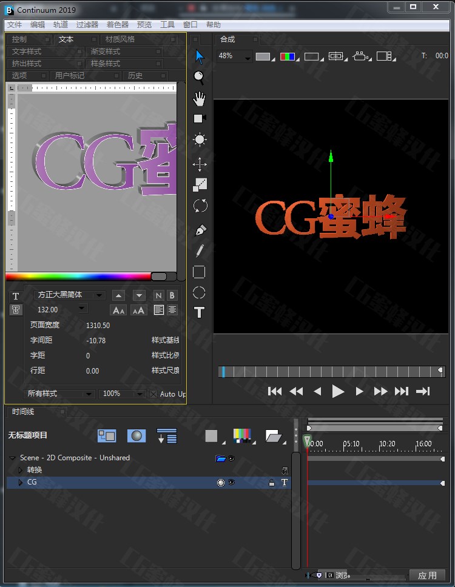
Task: Select the magnifier zoom tool
Action: coord(199,78)
